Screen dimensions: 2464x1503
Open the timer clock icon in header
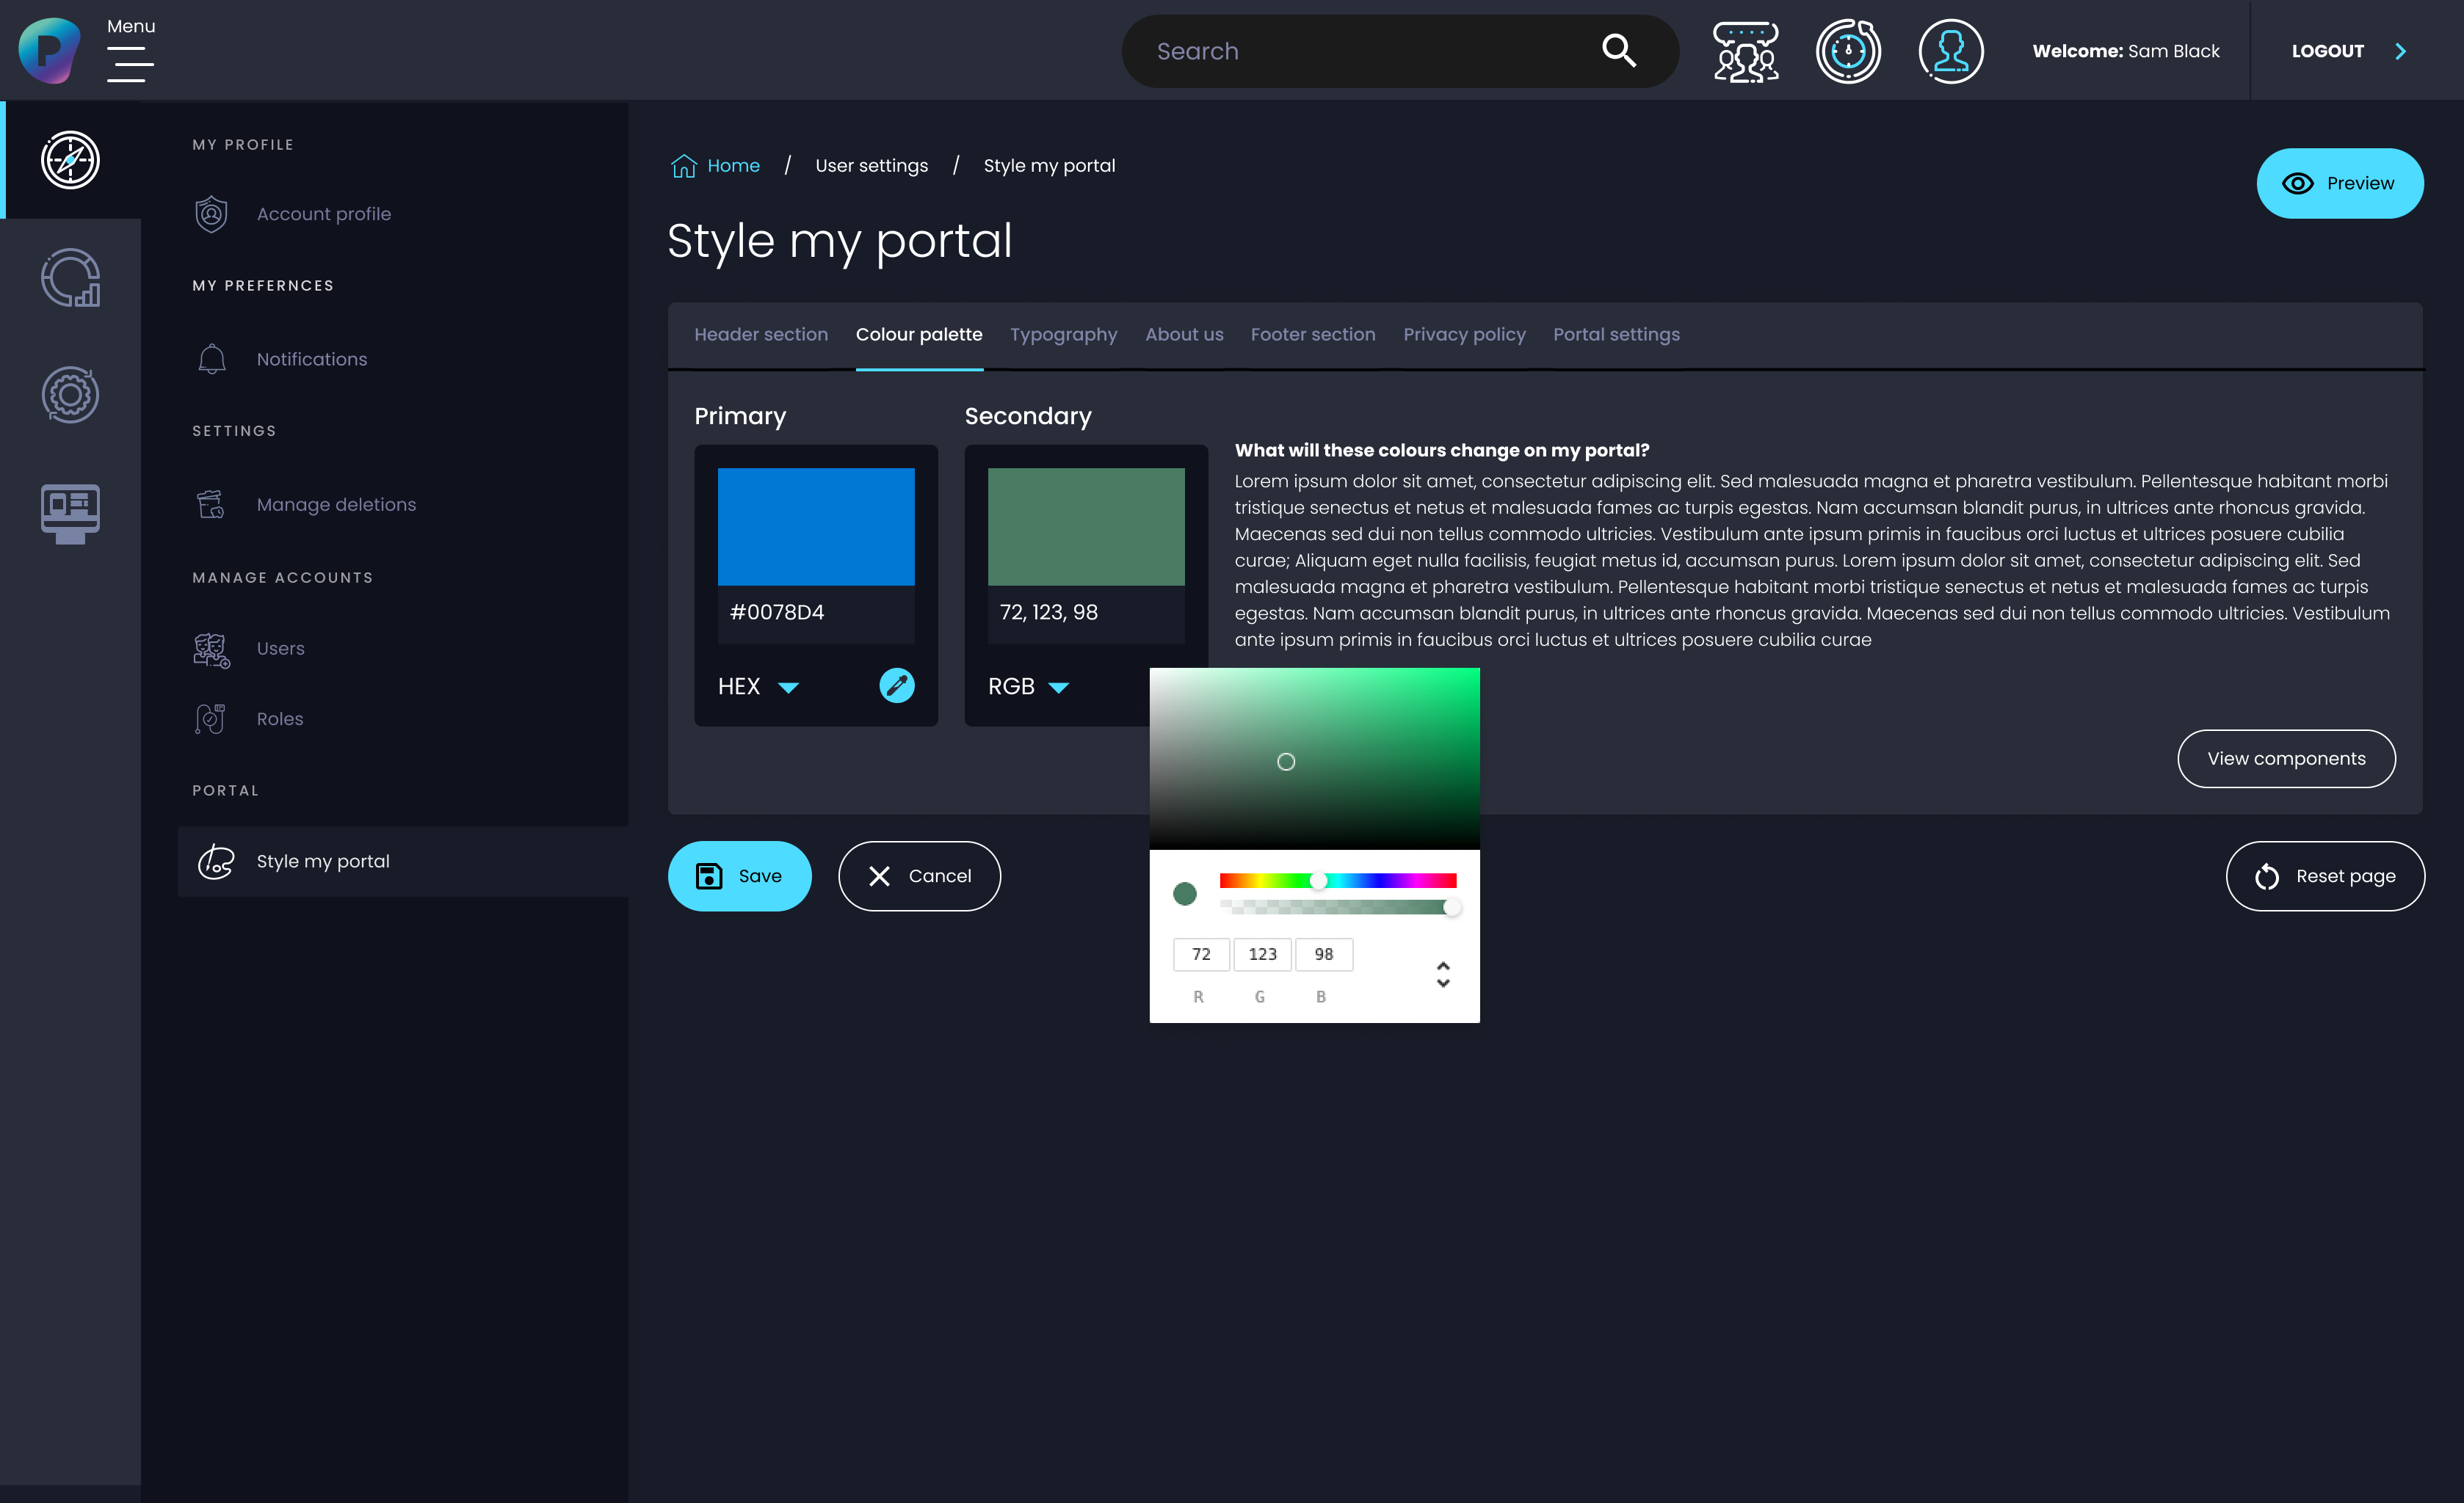coord(1848,51)
